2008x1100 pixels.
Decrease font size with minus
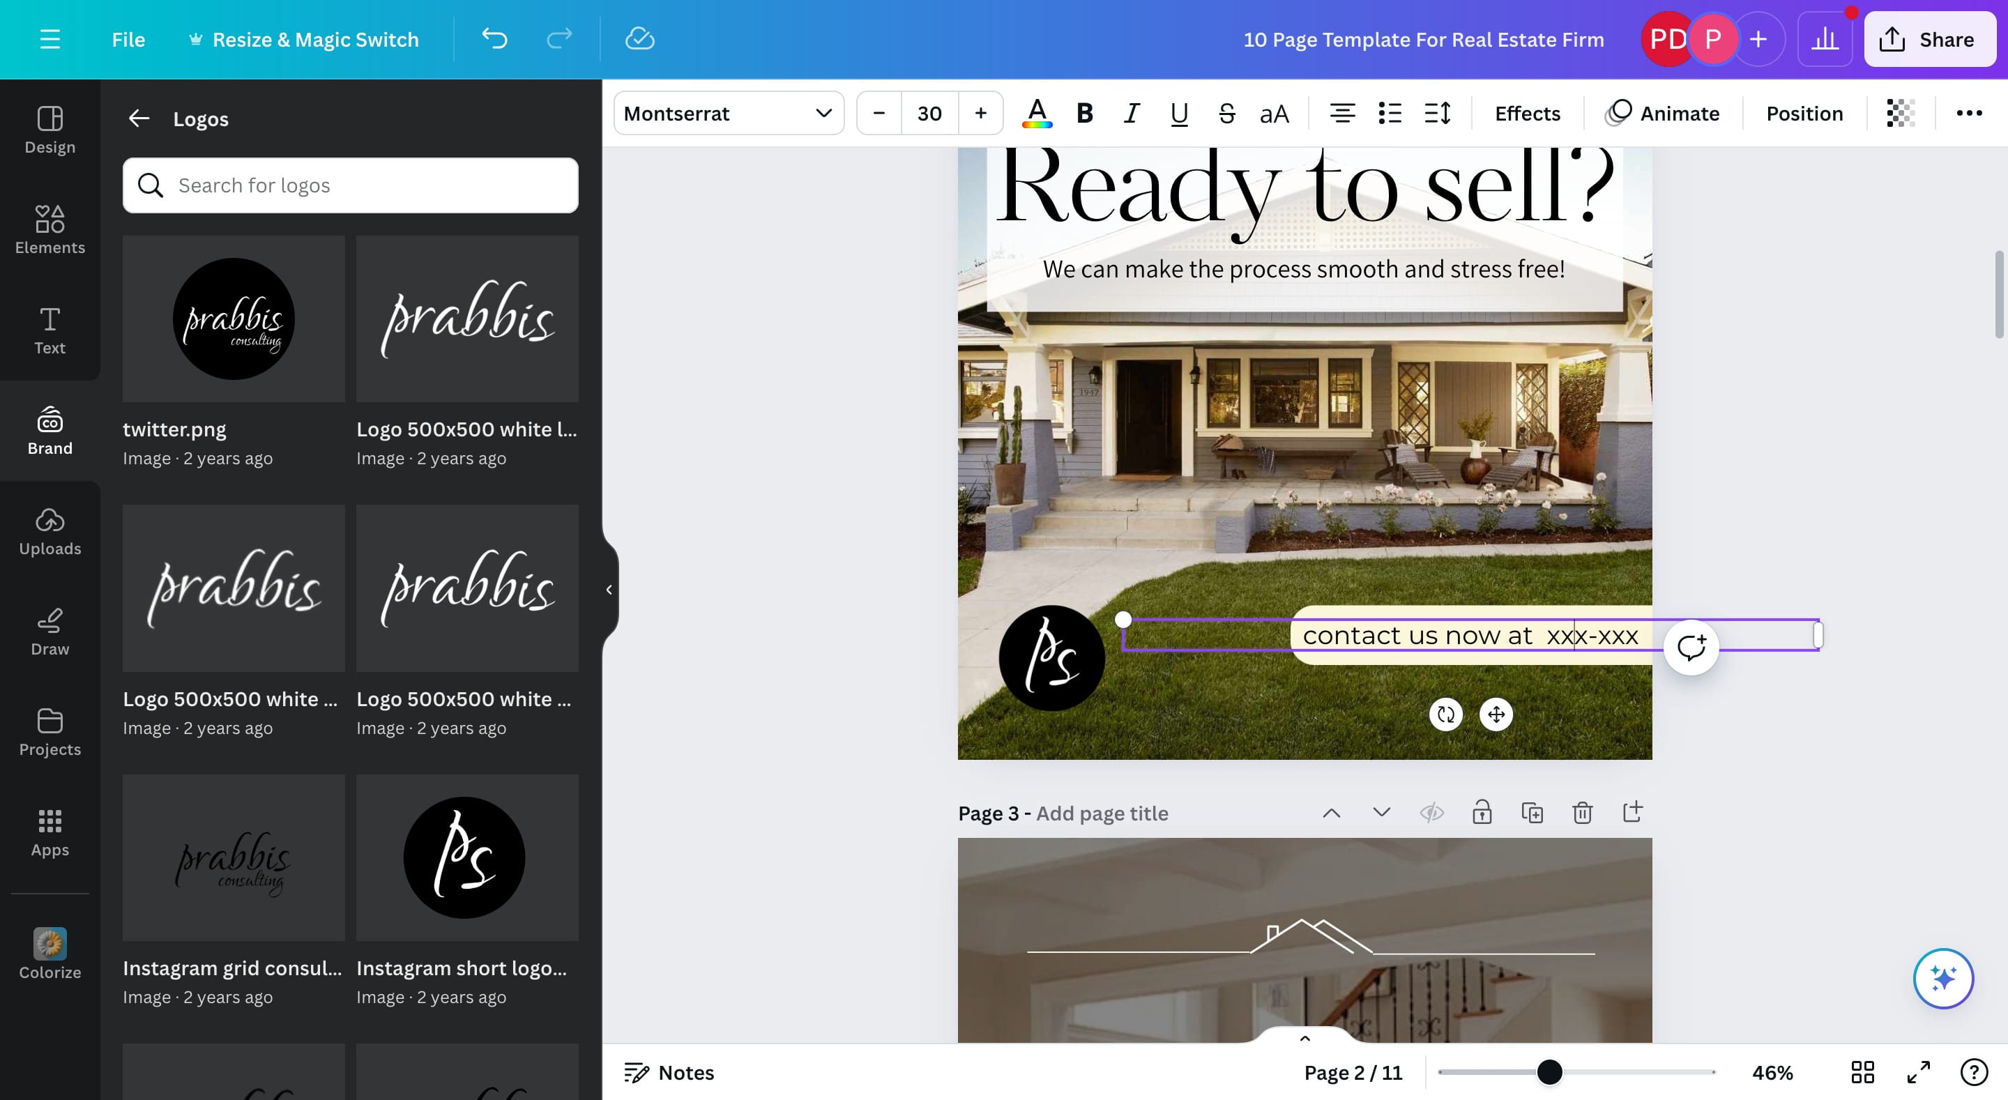[x=878, y=114]
